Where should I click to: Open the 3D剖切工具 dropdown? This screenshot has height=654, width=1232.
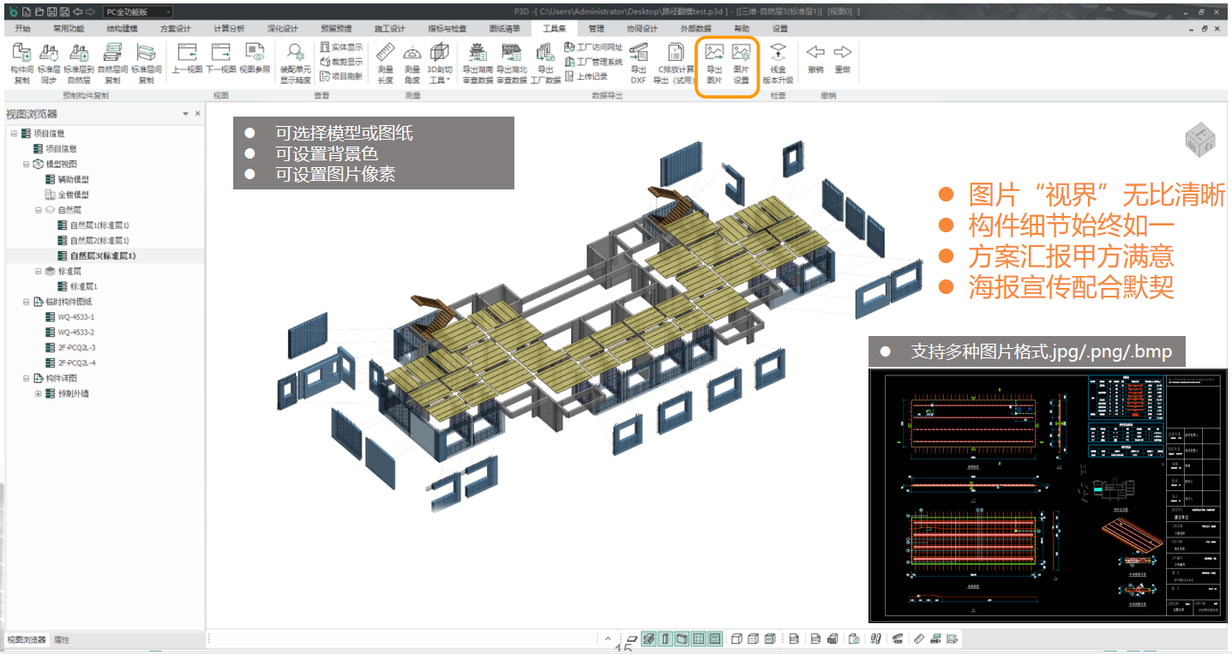pos(439,64)
